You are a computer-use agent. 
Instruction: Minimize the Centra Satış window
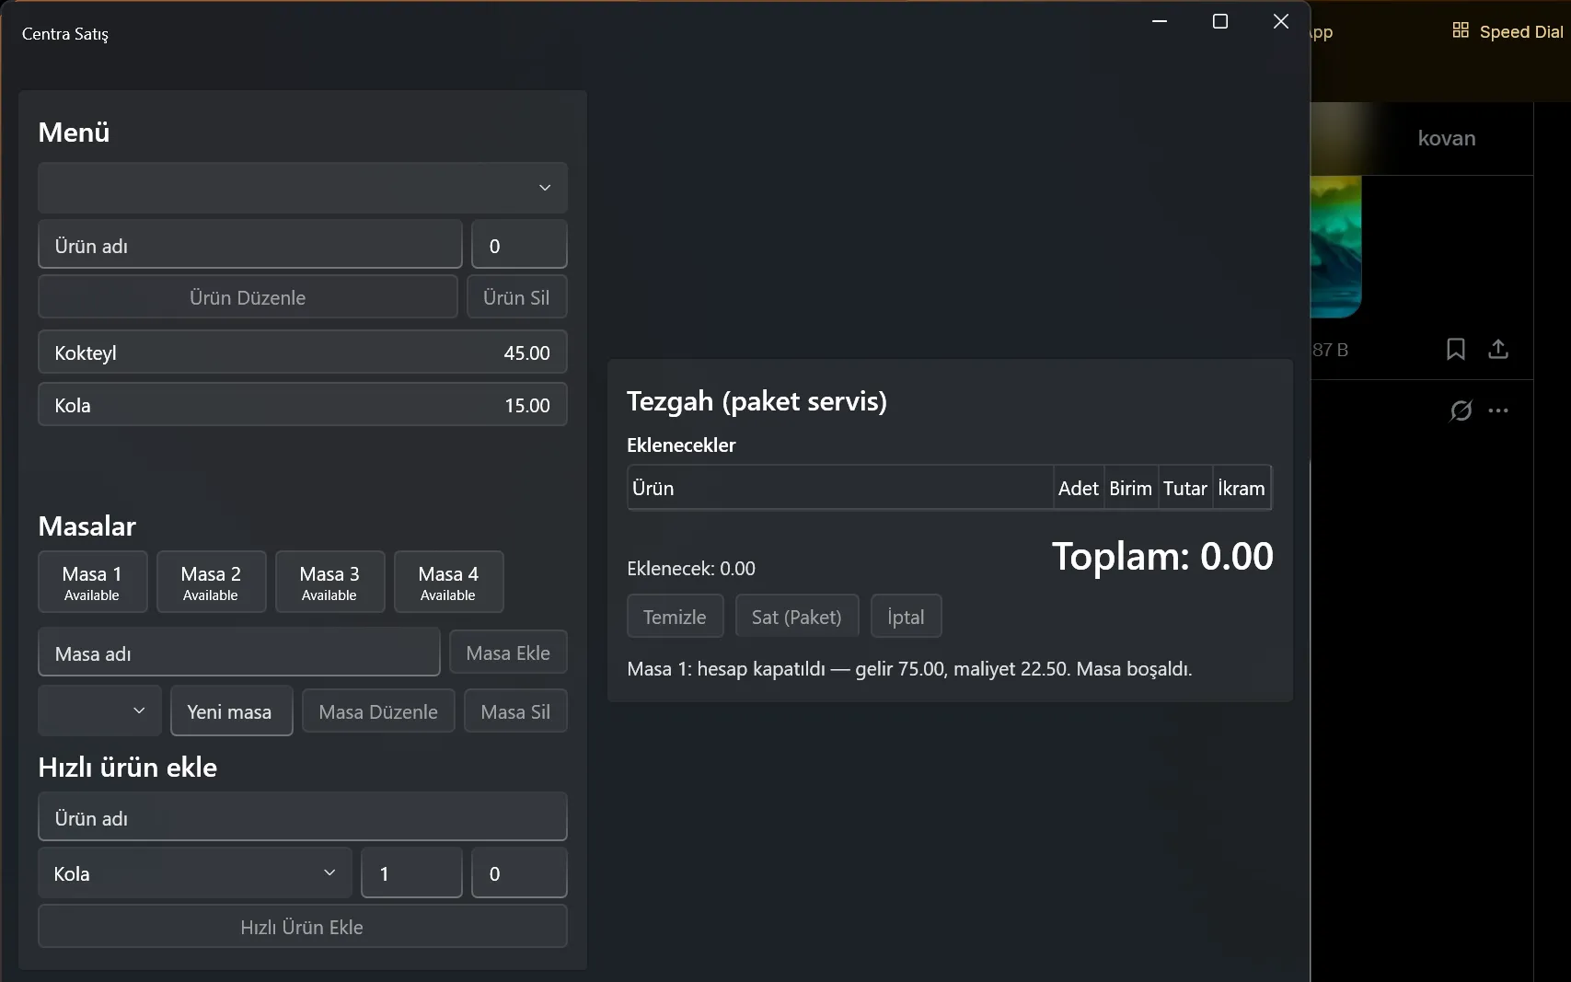pos(1160,21)
